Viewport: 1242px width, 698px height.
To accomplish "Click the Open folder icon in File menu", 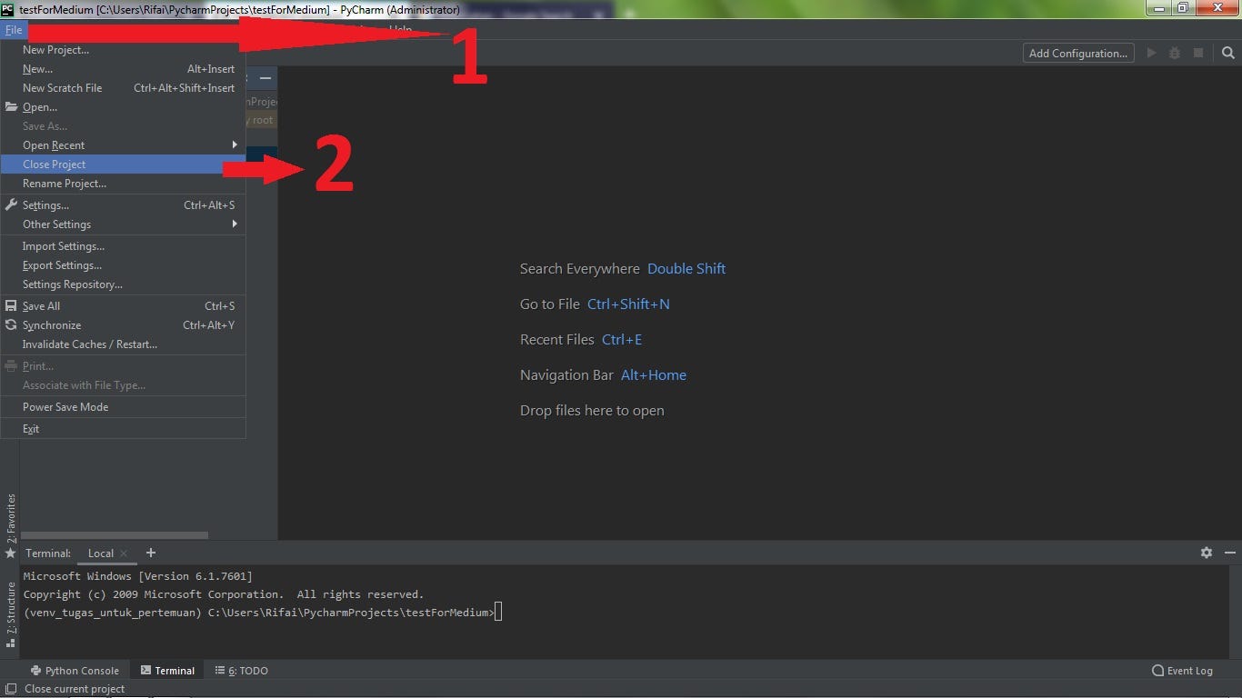I will point(10,107).
